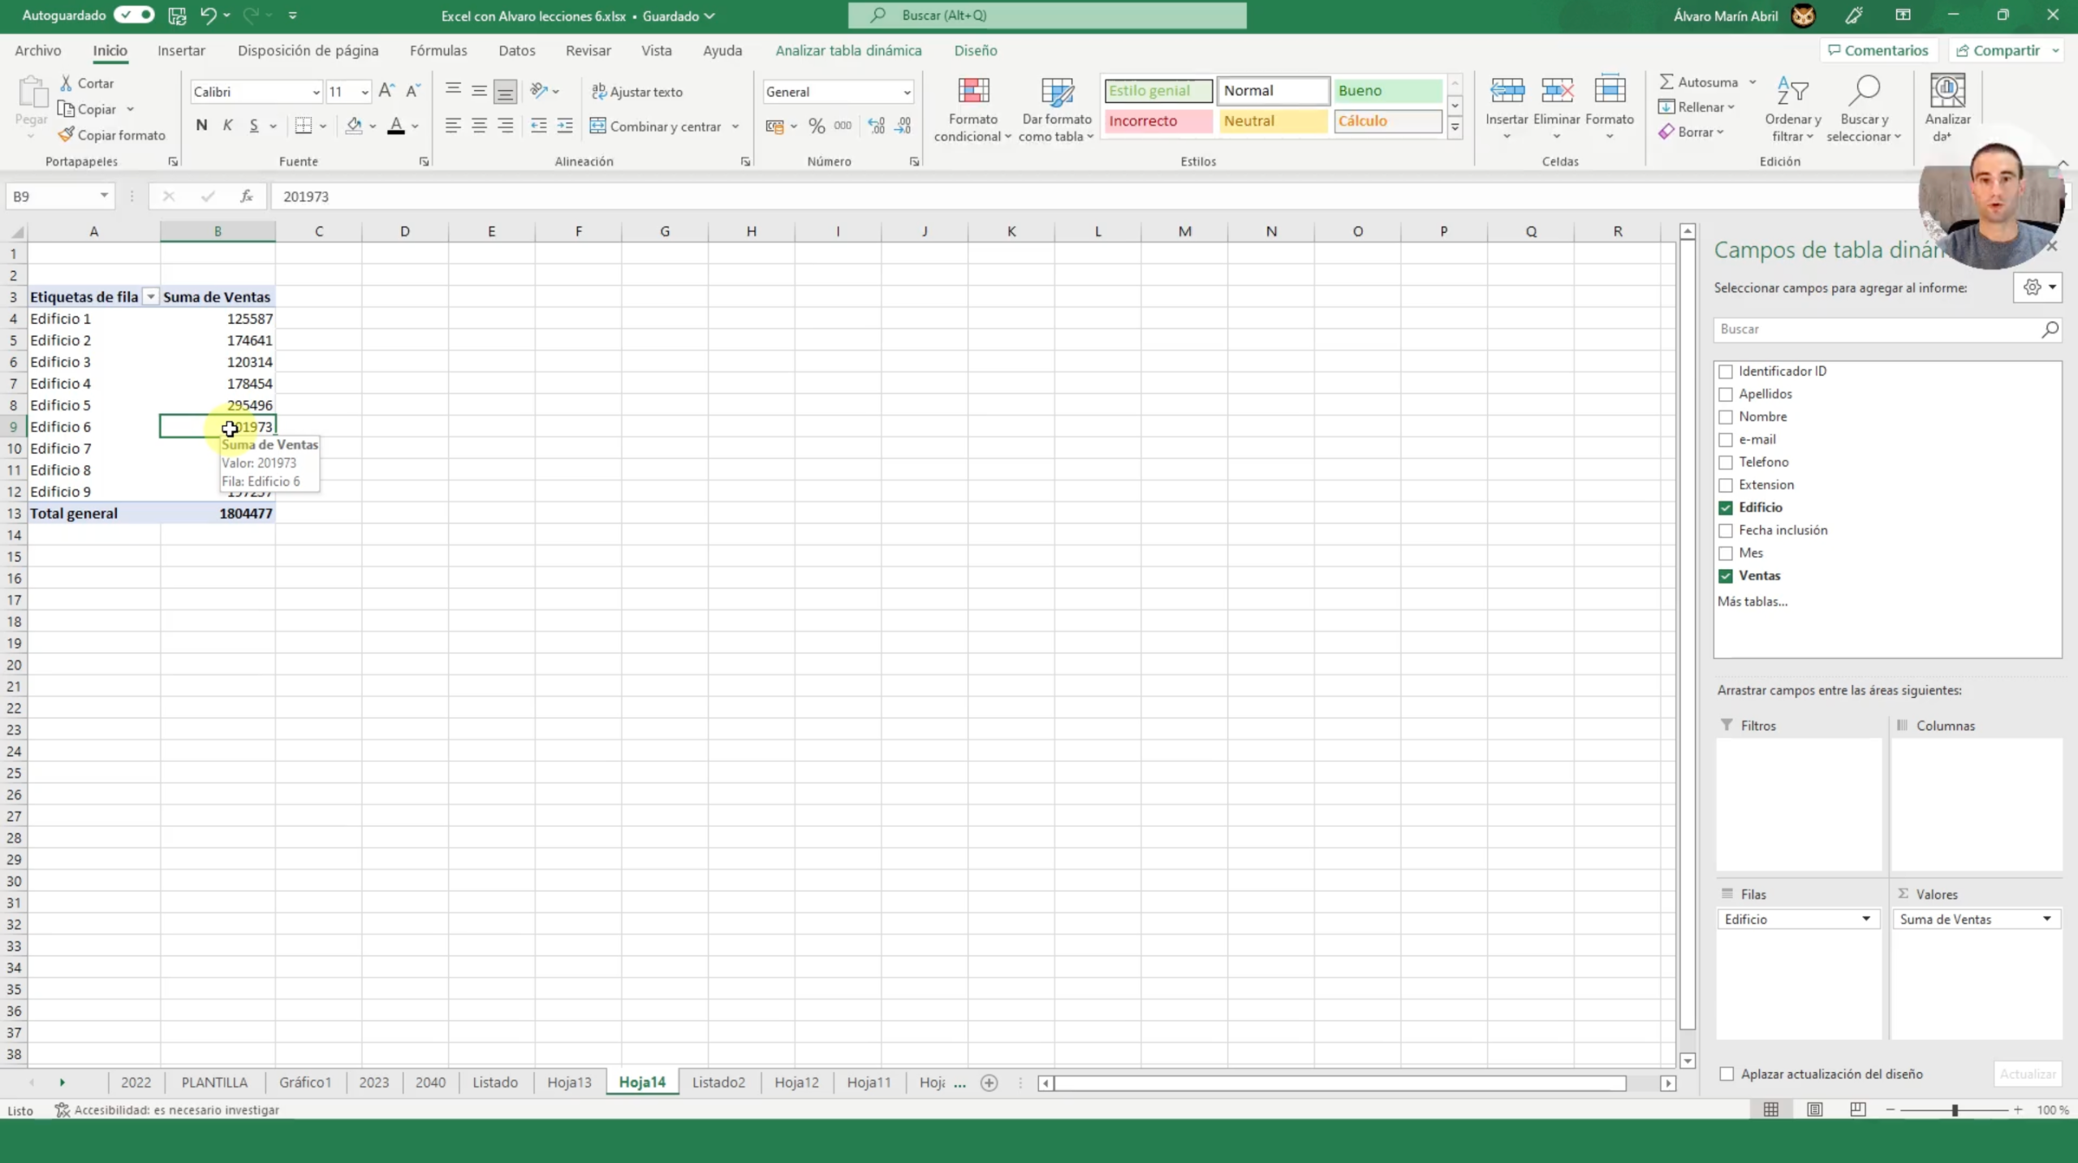Open Suma de Ventas field dropdown
This screenshot has width=2078, height=1163.
(x=2046, y=919)
